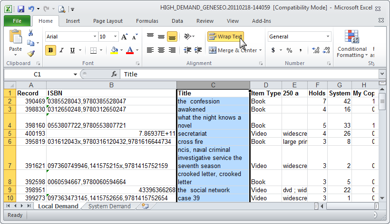
Task: Open Conditional Formatting menu
Action: click(x=352, y=44)
